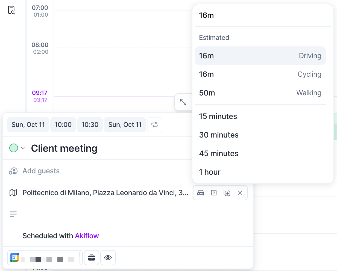337x271 pixels.
Task: Expand the color chevron dropdown
Action: pyautogui.click(x=23, y=148)
